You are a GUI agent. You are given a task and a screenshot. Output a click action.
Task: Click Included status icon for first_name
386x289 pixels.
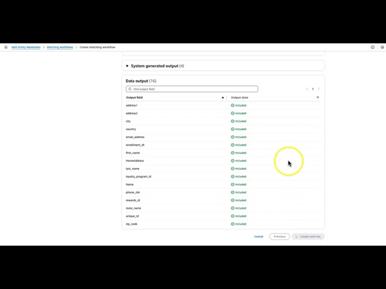pyautogui.click(x=232, y=153)
